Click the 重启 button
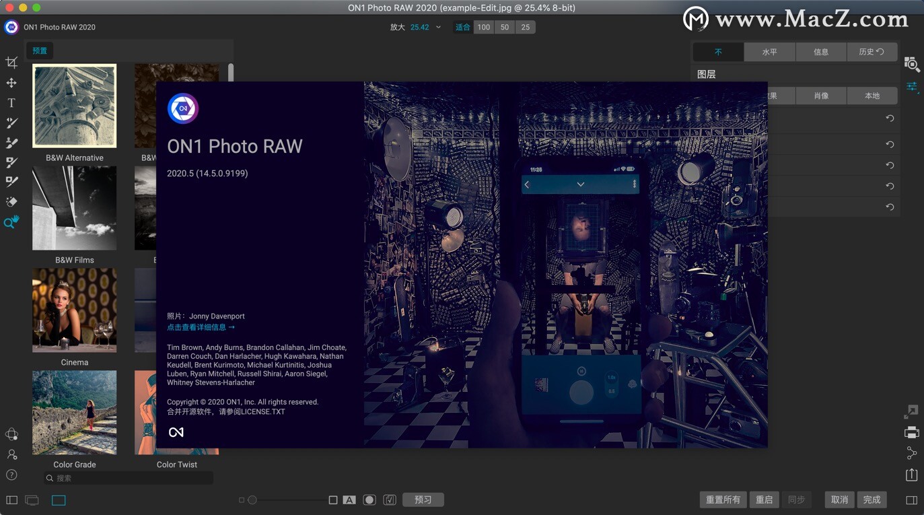924x515 pixels. point(765,500)
